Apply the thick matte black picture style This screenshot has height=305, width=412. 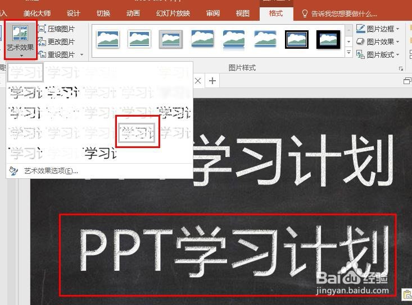328,39
